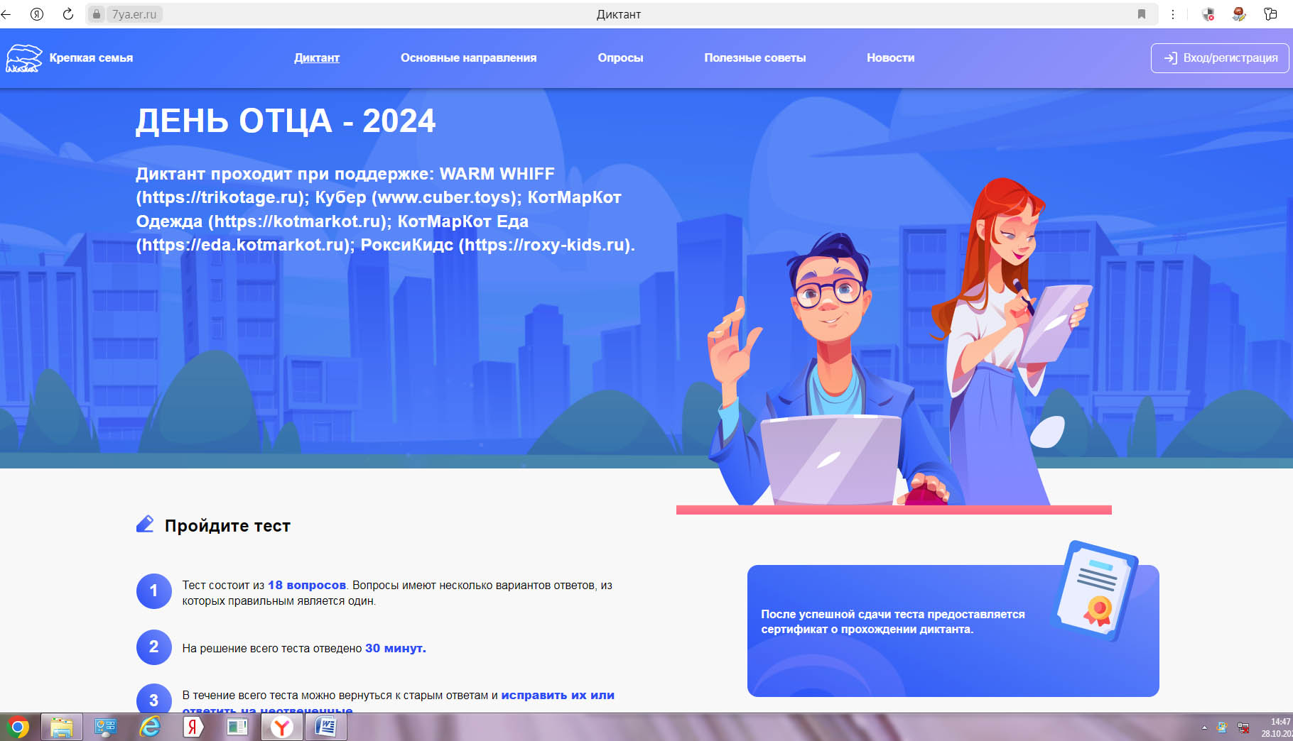The height and width of the screenshot is (741, 1293).
Task: Click the Вход/регистрация button
Action: click(x=1220, y=58)
